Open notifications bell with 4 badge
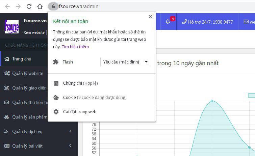This screenshot has height=156, width=255. coord(169,22)
